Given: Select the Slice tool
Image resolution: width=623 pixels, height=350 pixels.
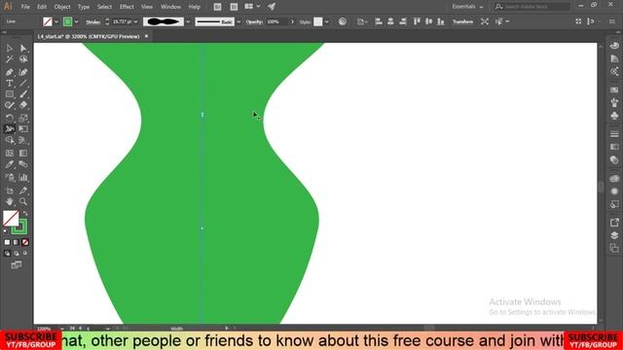Looking at the screenshot, I should pos(23,191).
